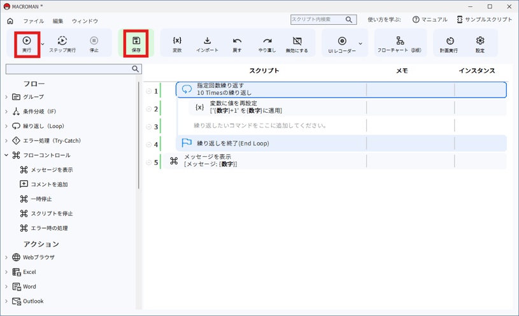Toggle breakpoint circle on line 3

(148, 127)
